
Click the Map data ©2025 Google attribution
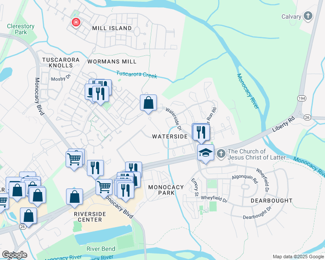(298, 257)
